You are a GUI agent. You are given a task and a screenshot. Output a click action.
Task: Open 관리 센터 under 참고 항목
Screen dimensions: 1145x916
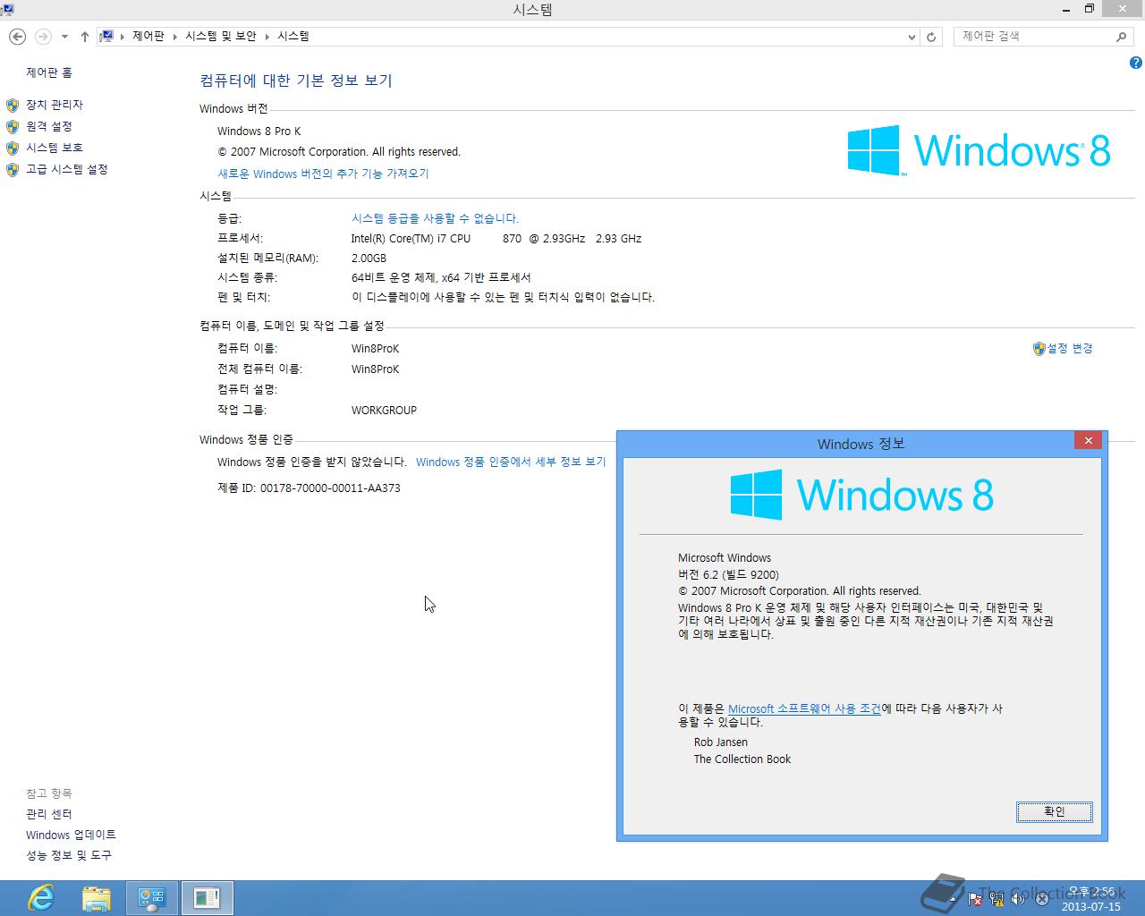[49, 814]
